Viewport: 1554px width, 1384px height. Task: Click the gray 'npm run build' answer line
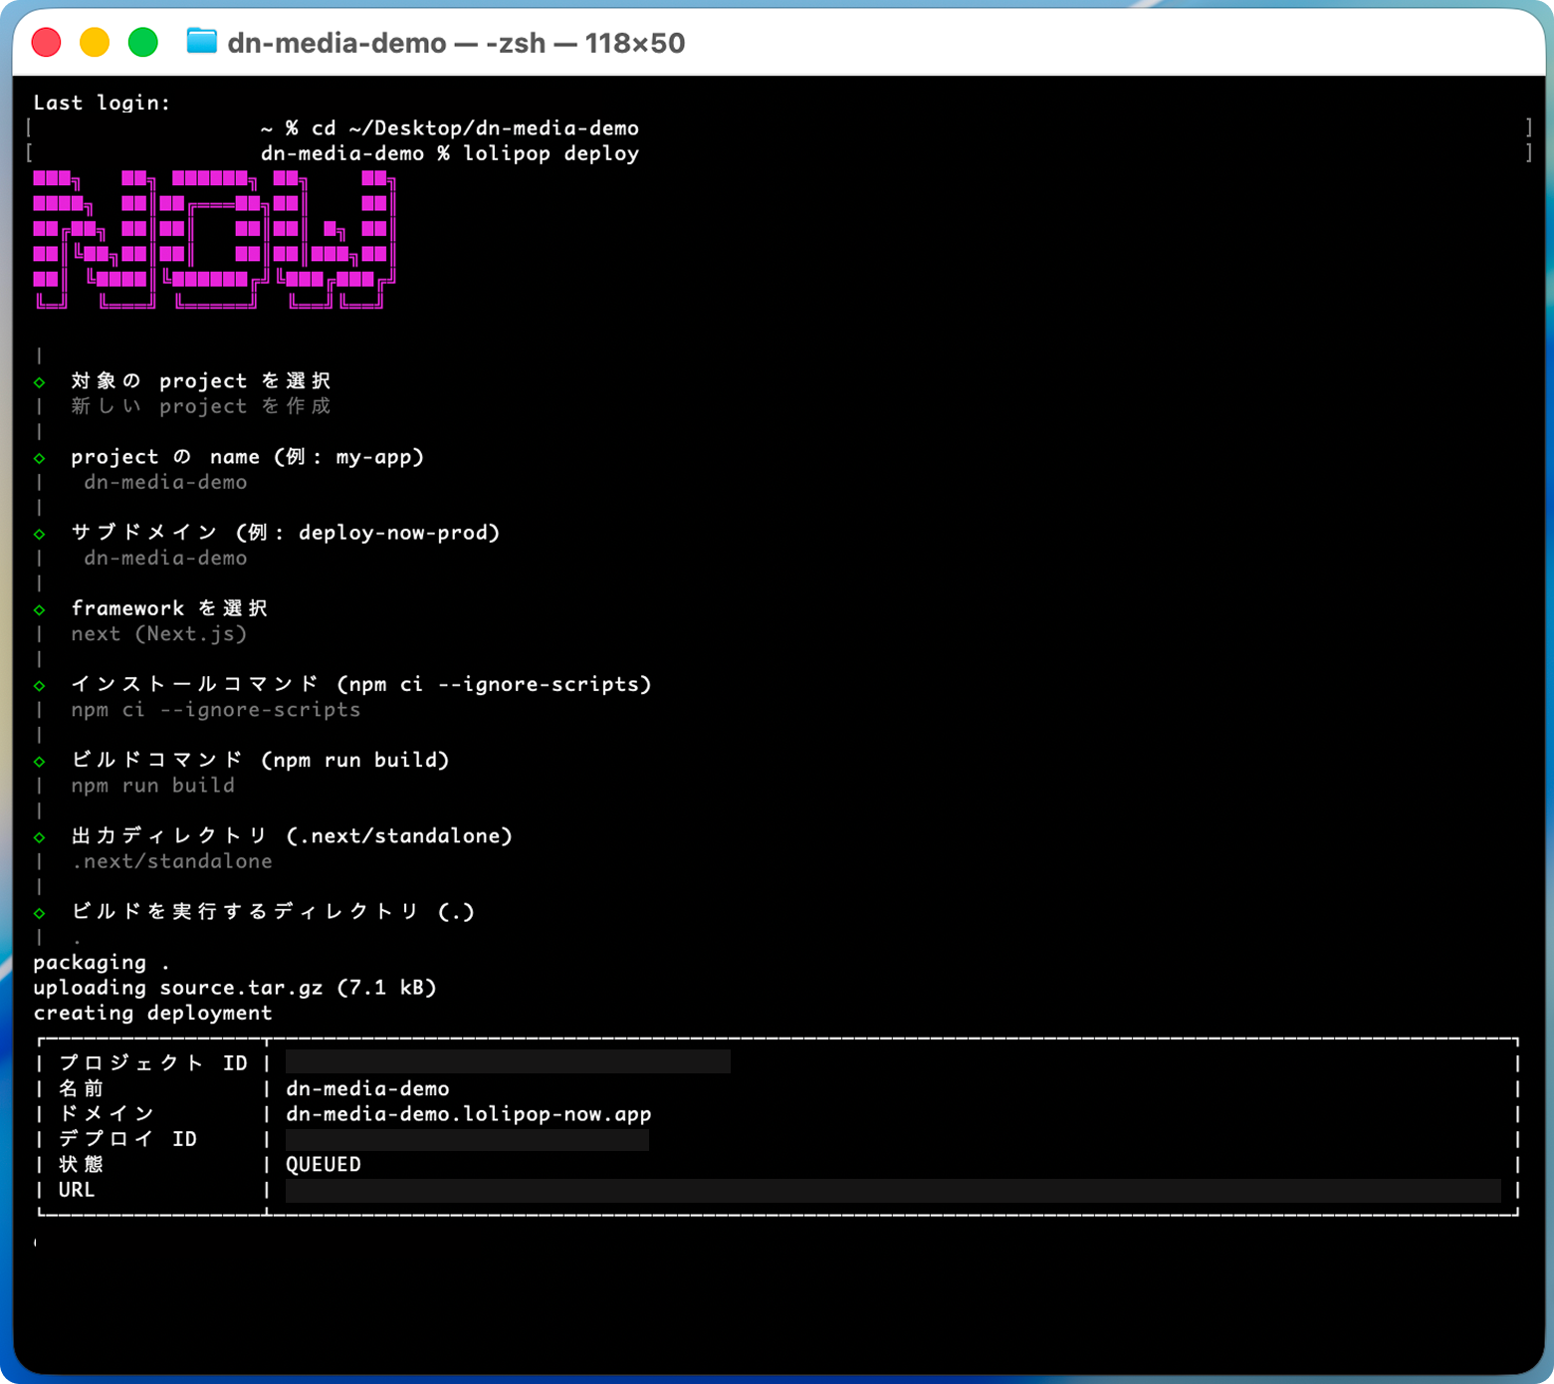pos(152,786)
